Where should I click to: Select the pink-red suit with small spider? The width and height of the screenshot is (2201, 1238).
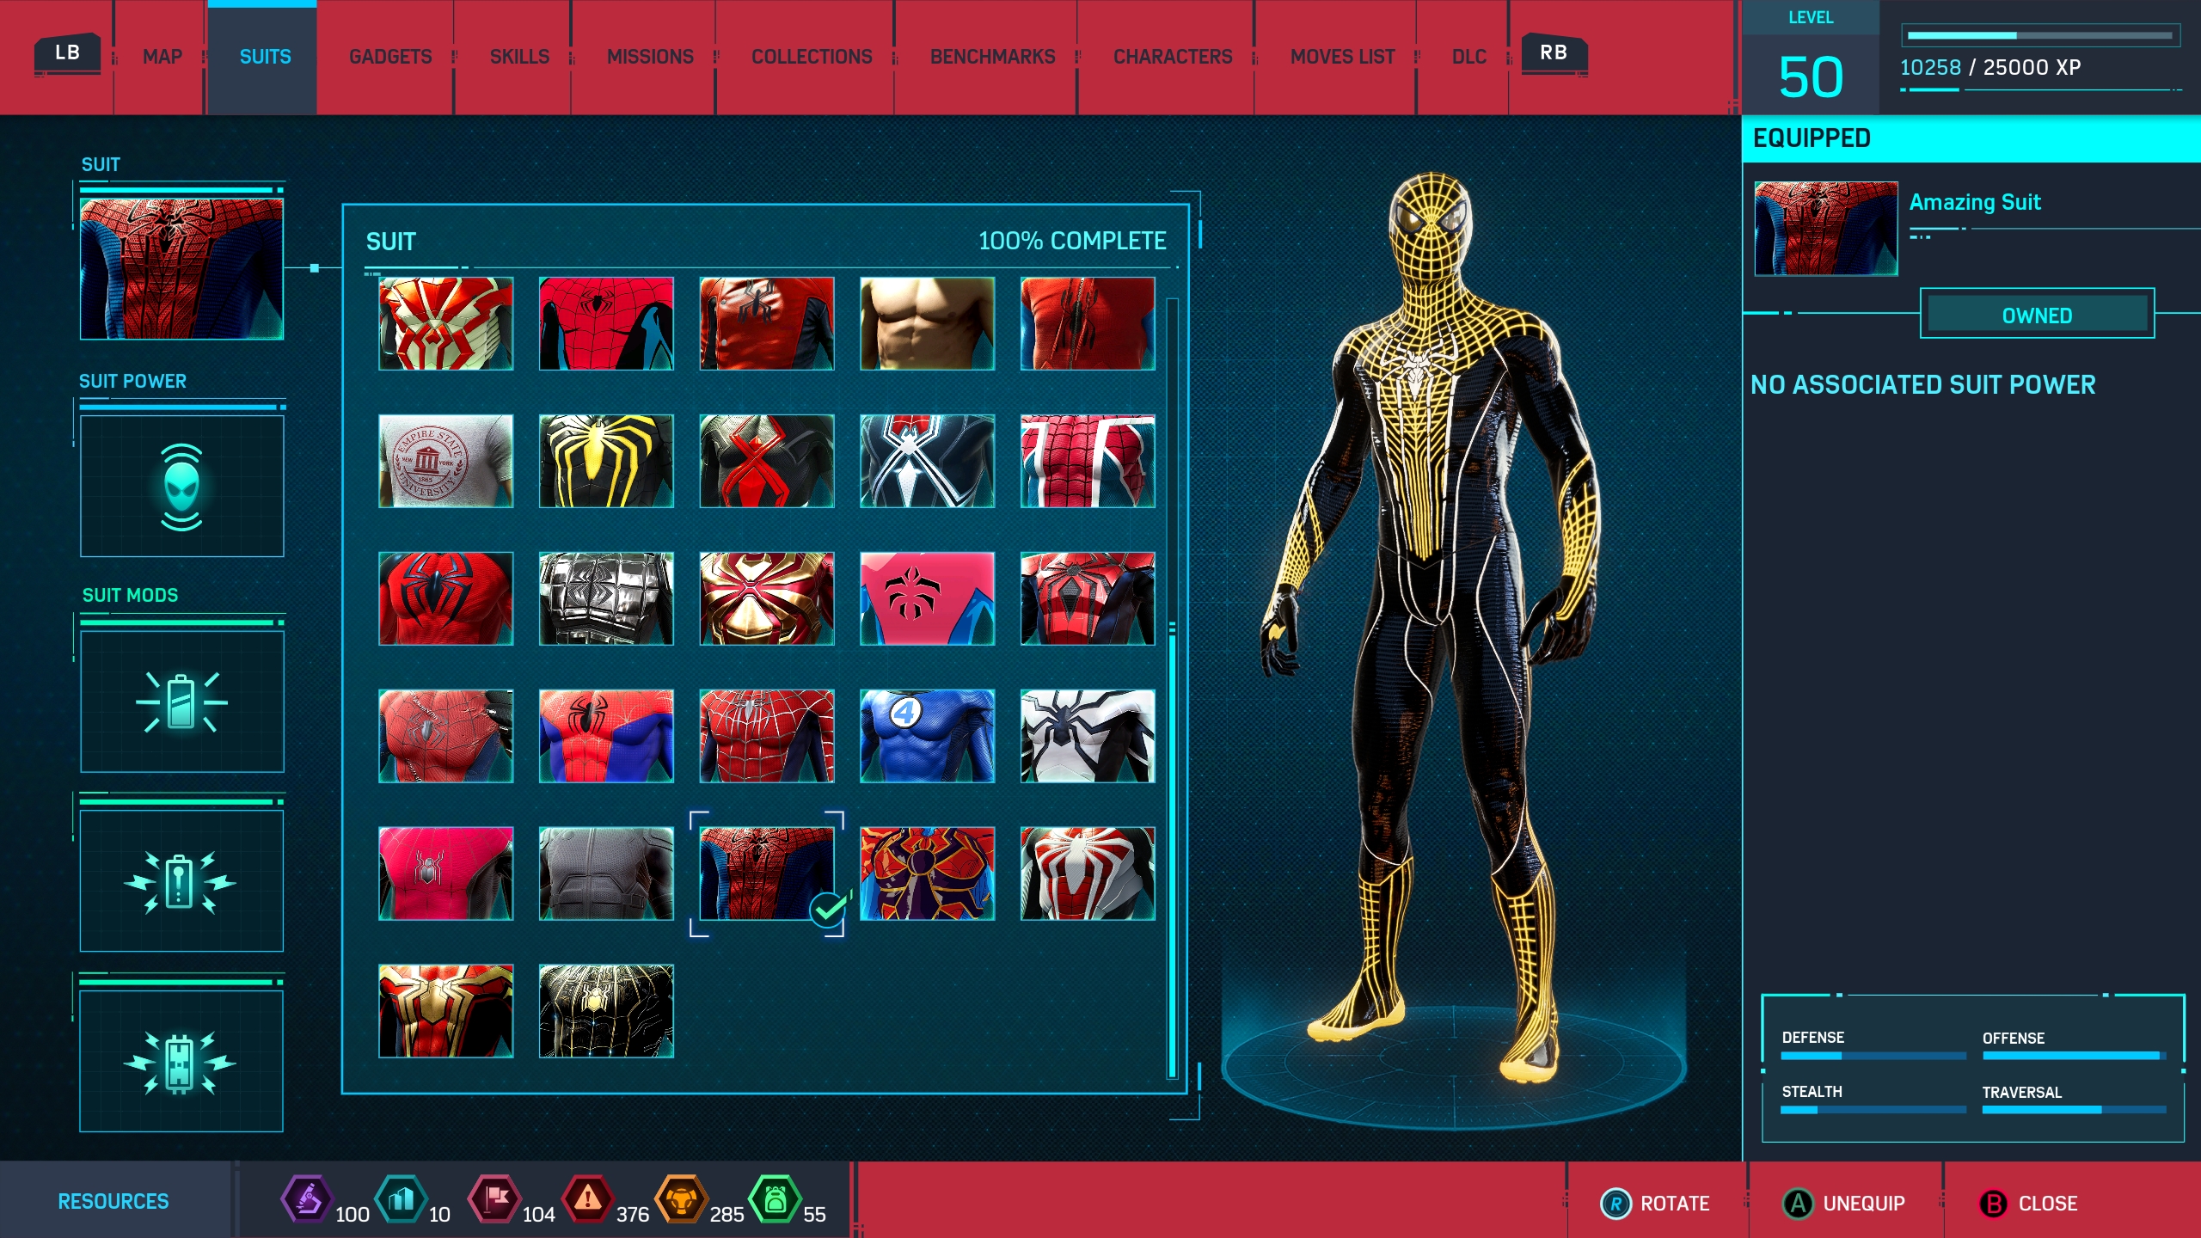[445, 873]
